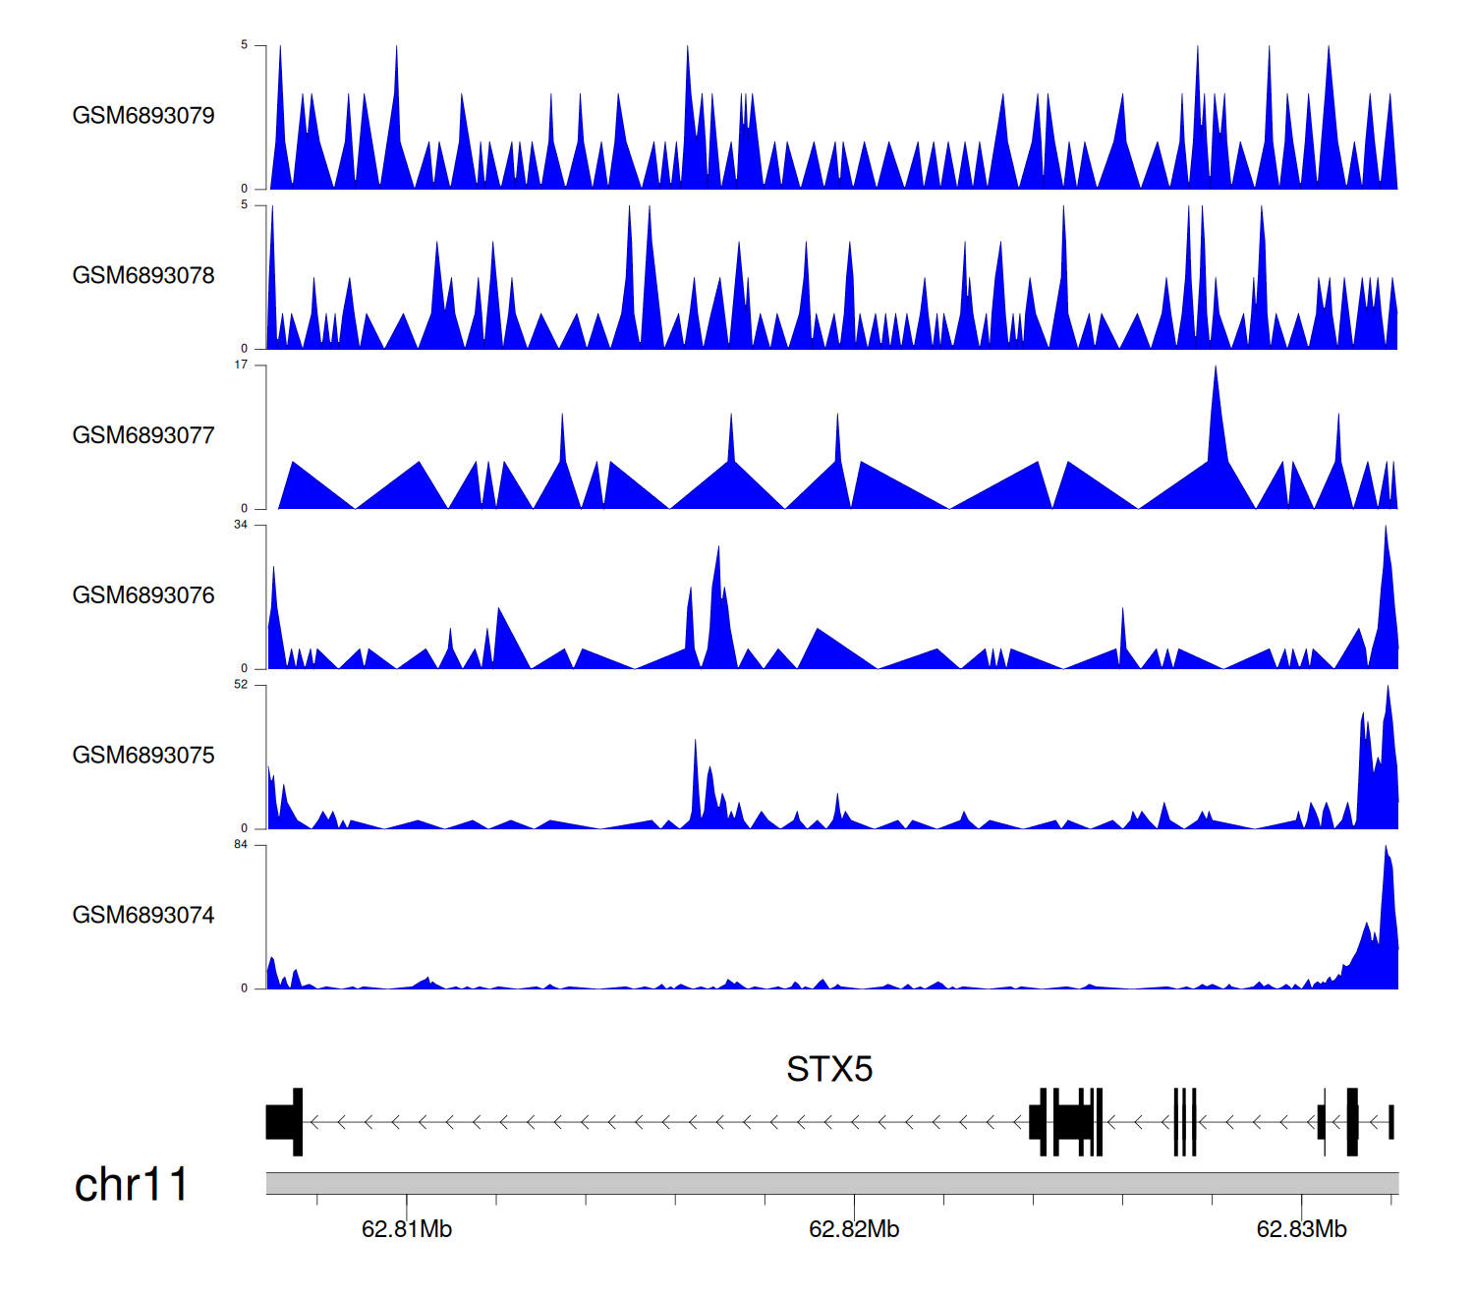The image size is (1474, 1297).
Task: Click the y-axis maximum label 84
Action: (241, 845)
